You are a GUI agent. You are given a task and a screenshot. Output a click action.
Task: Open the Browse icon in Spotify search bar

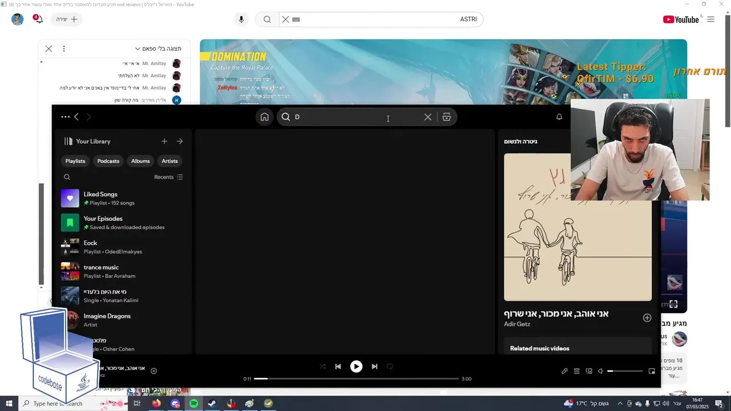point(447,117)
